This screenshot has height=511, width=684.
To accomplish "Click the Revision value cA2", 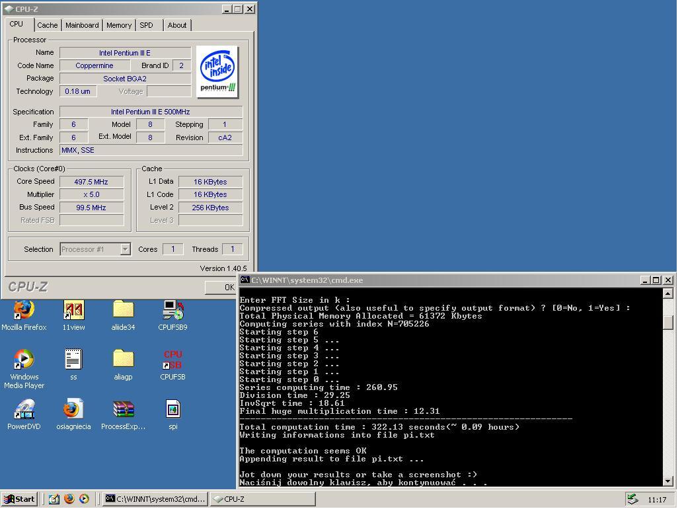I will pyautogui.click(x=225, y=138).
